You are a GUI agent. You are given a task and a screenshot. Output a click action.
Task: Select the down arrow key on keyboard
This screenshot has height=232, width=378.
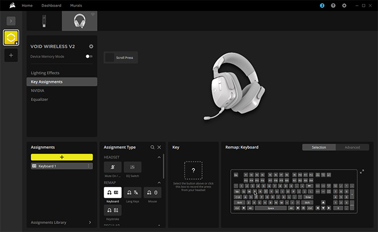coord(323,208)
